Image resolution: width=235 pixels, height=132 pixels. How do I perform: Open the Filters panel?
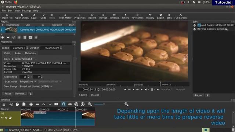[x=125, y=16]
